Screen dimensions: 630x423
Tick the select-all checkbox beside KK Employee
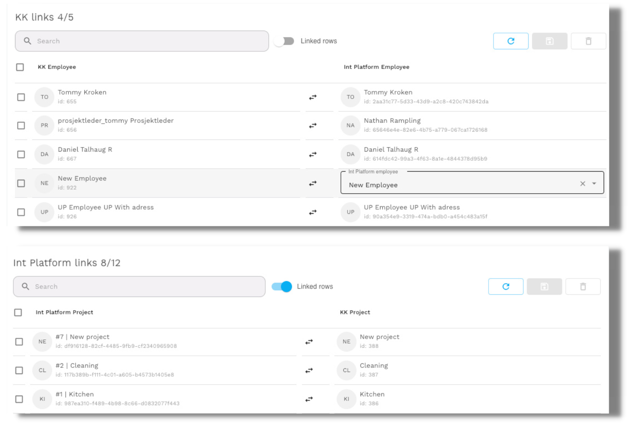pyautogui.click(x=20, y=67)
